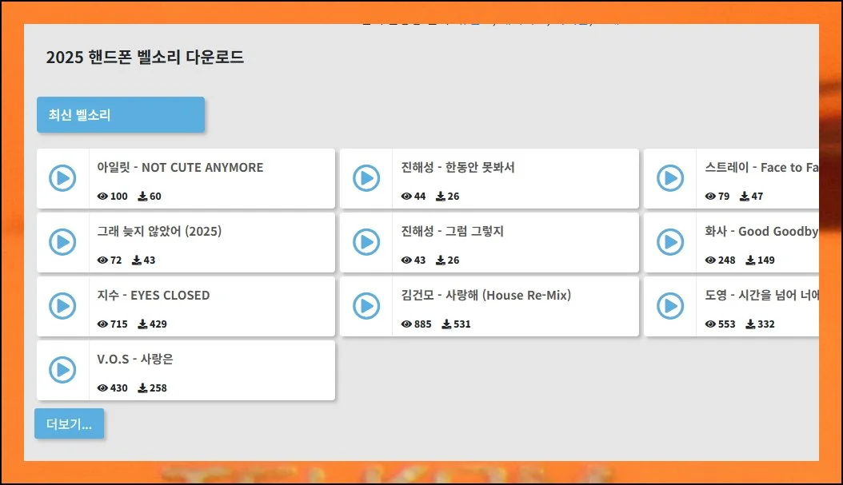Open the 지수 - EYES CLOSED title link
The image size is (843, 485).
click(154, 296)
